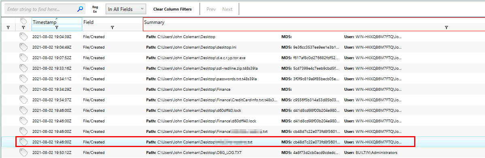Click User BUILTIN\Administrators
The width and height of the screenshot is (485, 158).
pyautogui.click(x=377, y=153)
